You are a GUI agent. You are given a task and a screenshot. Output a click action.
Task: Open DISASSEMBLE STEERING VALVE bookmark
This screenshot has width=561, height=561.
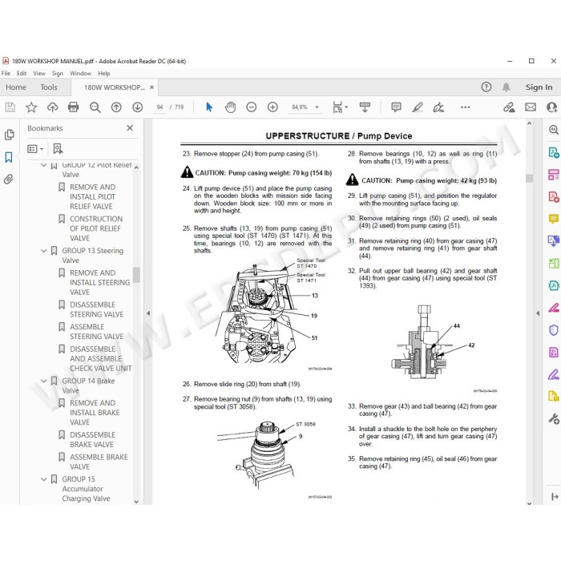(97, 309)
